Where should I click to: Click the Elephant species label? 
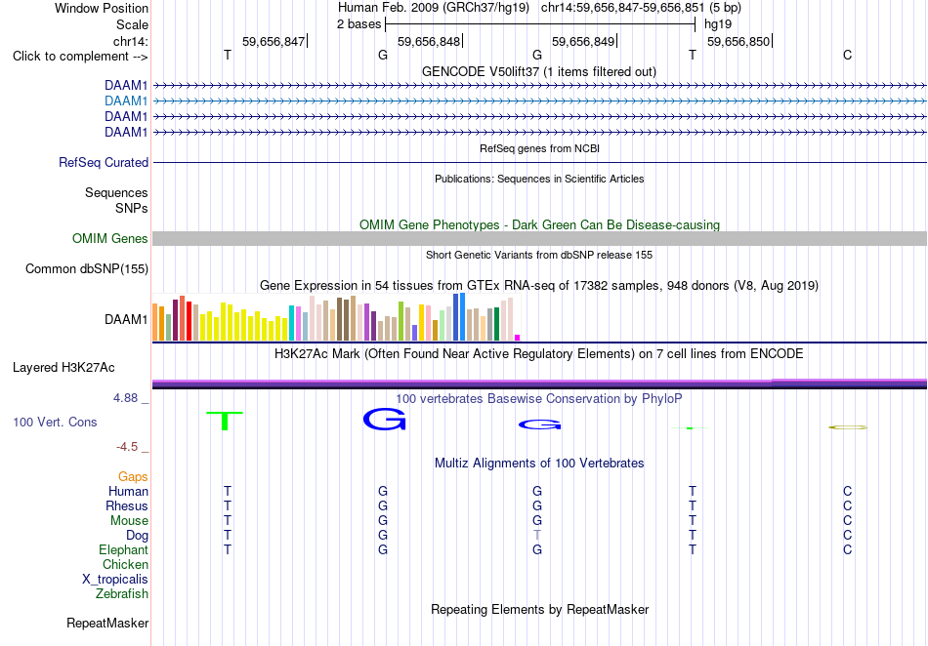tap(123, 550)
